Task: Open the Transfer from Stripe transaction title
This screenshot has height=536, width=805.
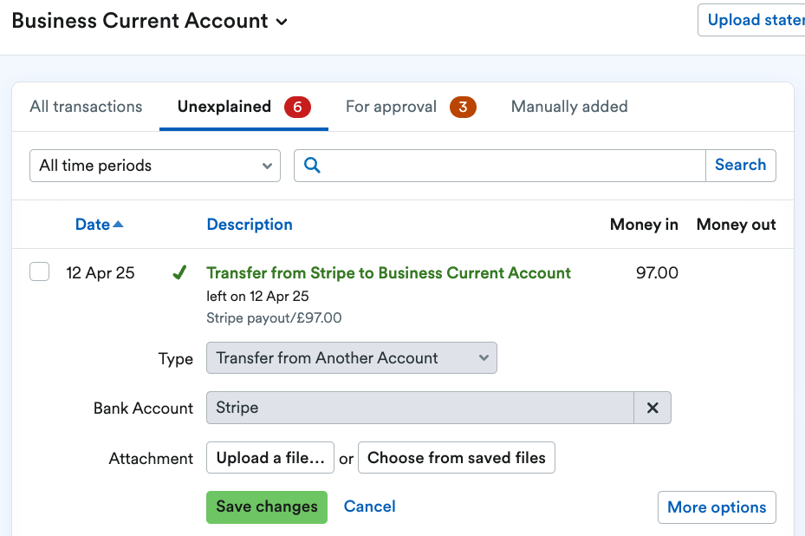Action: pyautogui.click(x=389, y=273)
